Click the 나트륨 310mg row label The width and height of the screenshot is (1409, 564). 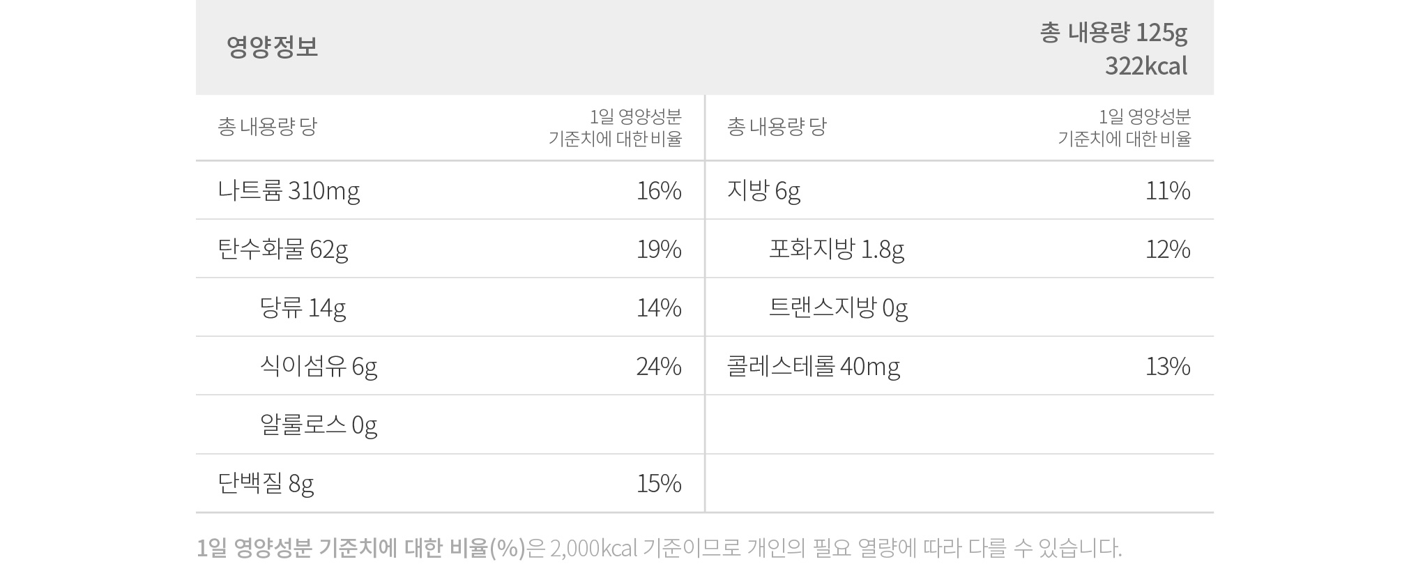tap(289, 190)
